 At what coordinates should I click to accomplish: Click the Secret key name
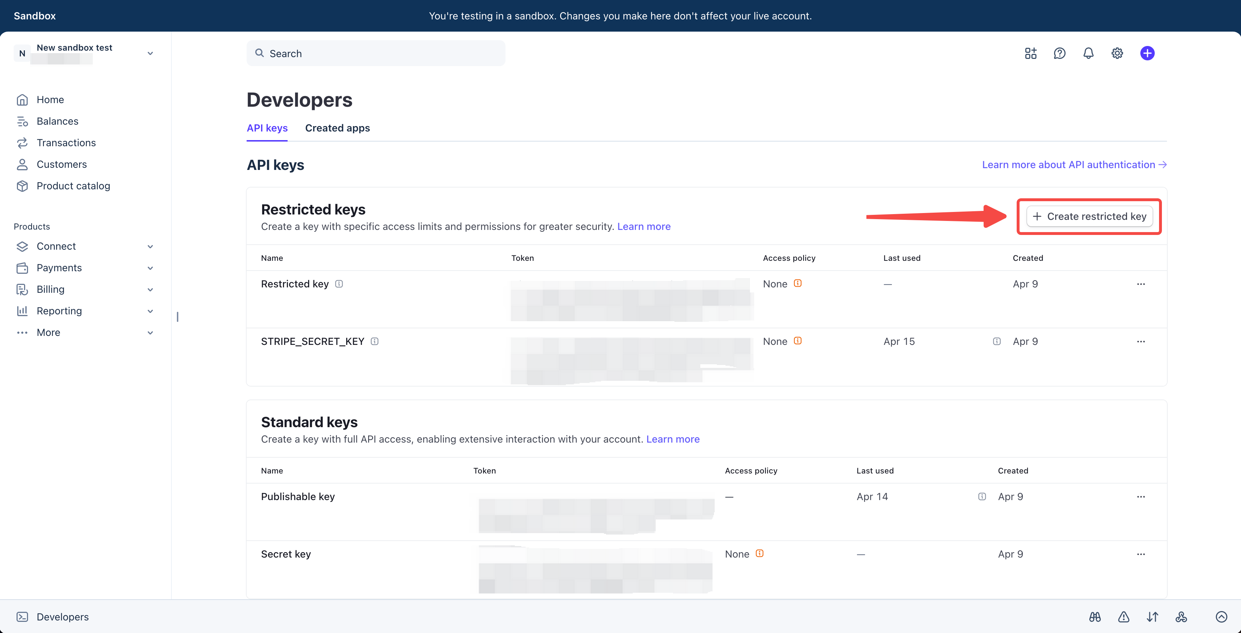pyautogui.click(x=286, y=554)
